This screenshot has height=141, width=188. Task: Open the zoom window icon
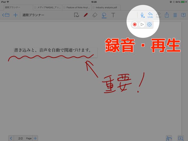[181, 138]
